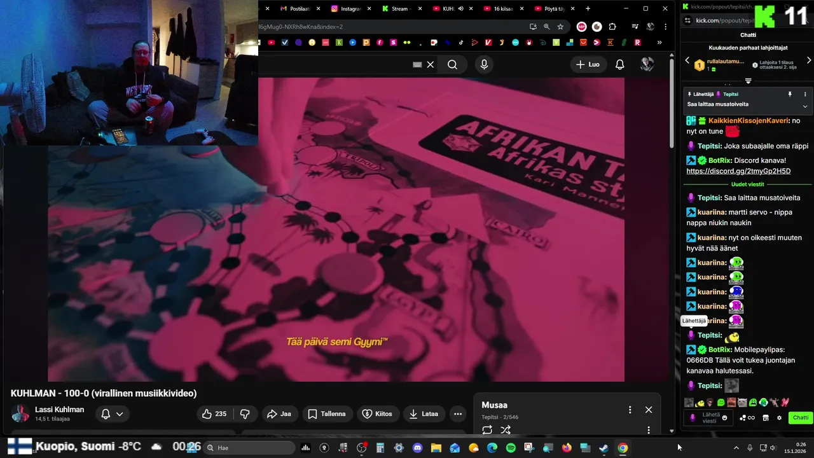Save the video with Tallenna
Image resolution: width=814 pixels, height=458 pixels.
coord(327,413)
